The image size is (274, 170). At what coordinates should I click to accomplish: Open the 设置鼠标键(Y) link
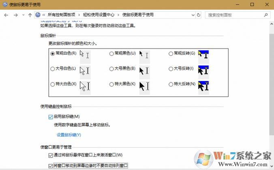tap(68, 135)
